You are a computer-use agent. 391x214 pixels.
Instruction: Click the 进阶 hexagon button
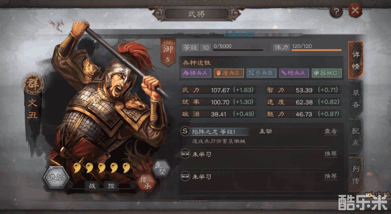click(x=56, y=178)
